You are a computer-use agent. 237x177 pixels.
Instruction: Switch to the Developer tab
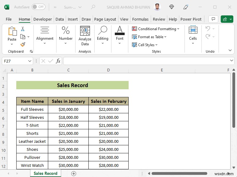click(43, 19)
